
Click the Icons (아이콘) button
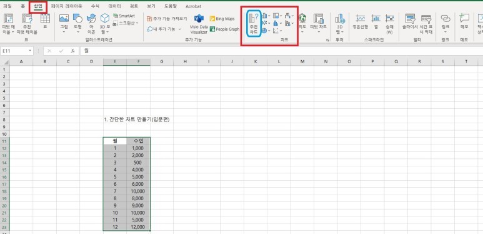(91, 24)
